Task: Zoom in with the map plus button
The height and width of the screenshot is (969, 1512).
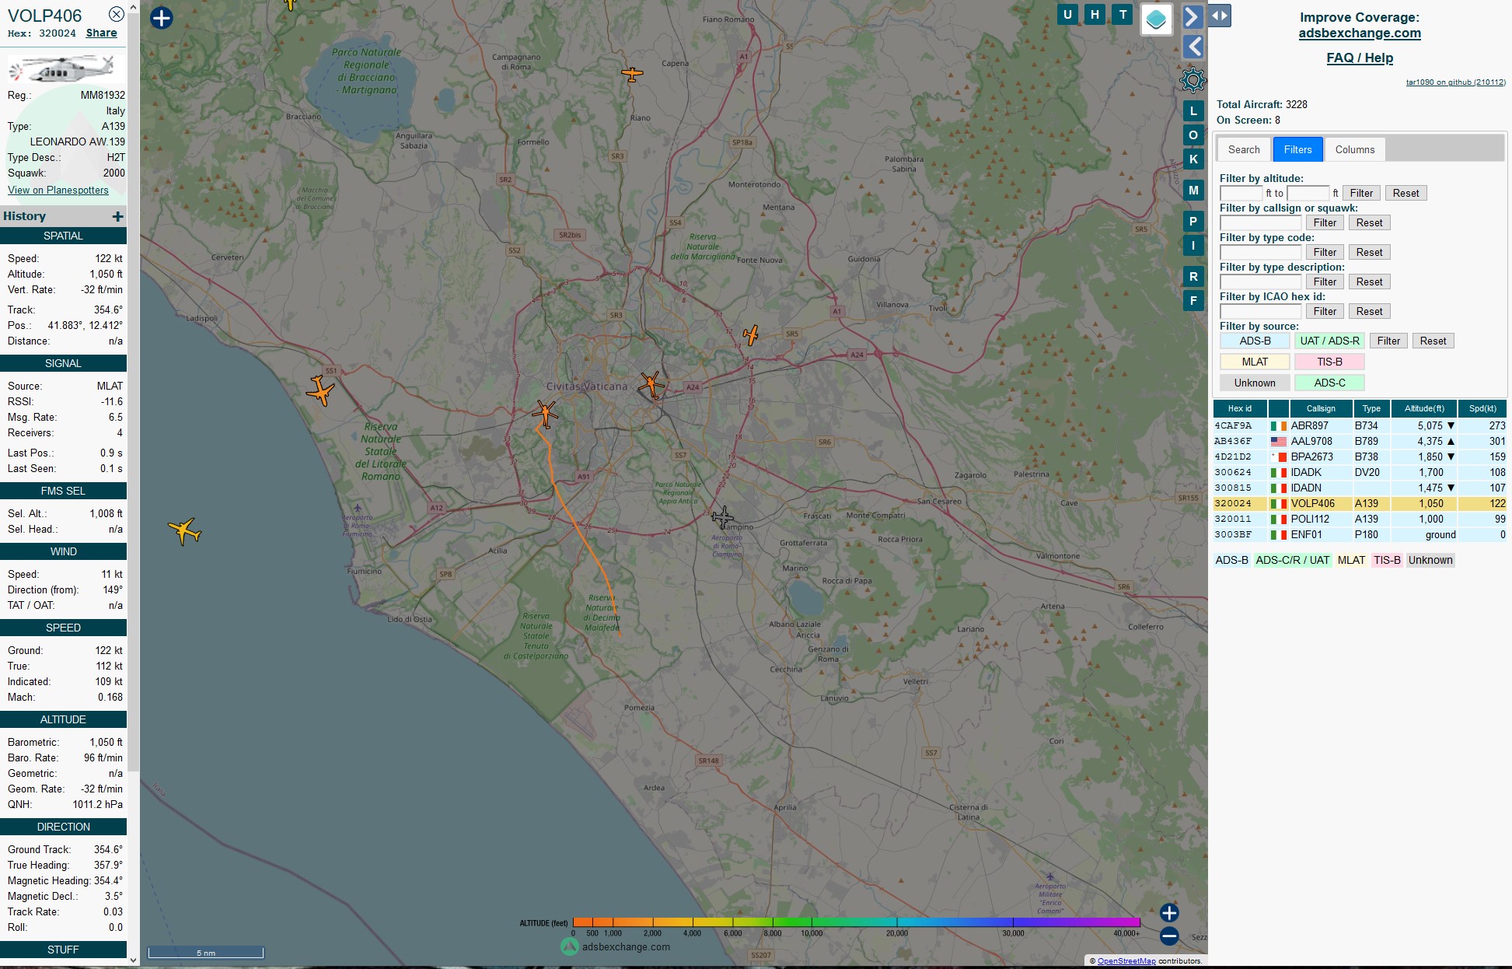Action: 1168,913
